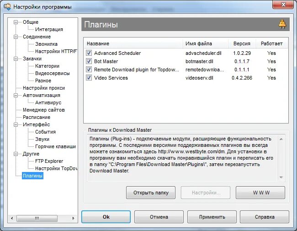
Task: Select the Разное tree item
Action: [43, 81]
